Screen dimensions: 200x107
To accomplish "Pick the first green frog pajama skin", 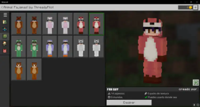I will tap(19, 47).
